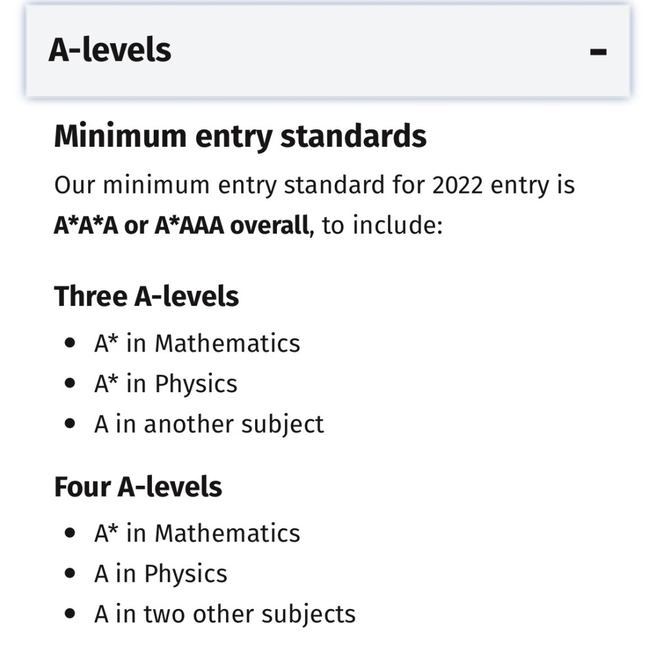Collapse A-levels section with the minus icon
Viewport: 656px width, 660px height.
pos(598,51)
